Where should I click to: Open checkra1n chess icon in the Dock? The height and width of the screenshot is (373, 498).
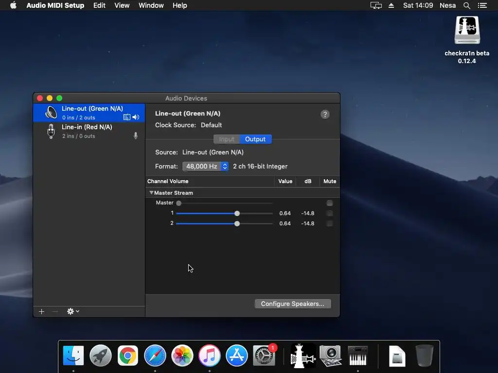point(303,356)
